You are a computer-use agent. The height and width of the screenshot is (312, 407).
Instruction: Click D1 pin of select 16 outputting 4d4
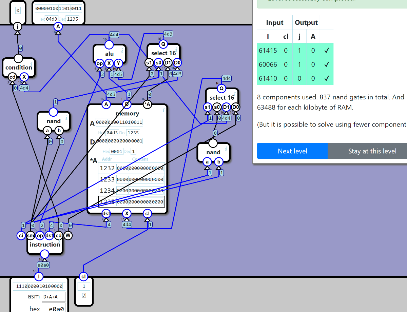click(x=226, y=107)
